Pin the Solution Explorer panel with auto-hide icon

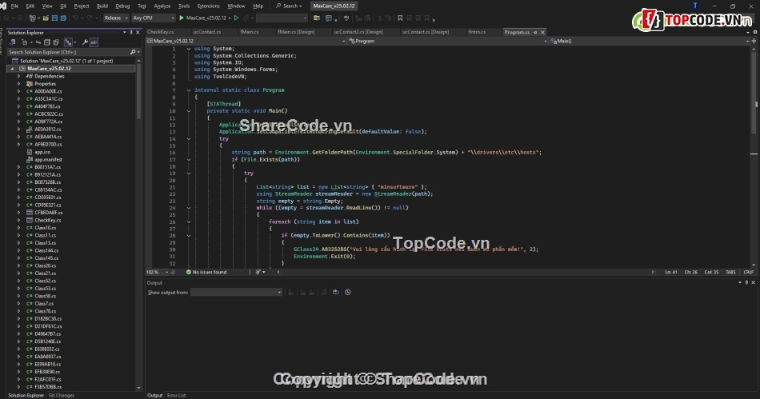[131, 33]
